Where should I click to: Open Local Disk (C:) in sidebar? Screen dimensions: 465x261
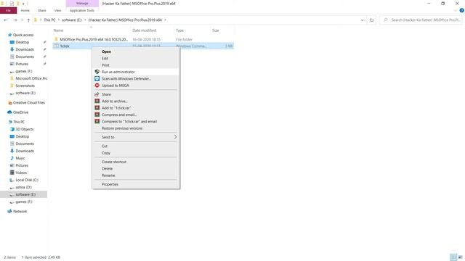pos(27,180)
